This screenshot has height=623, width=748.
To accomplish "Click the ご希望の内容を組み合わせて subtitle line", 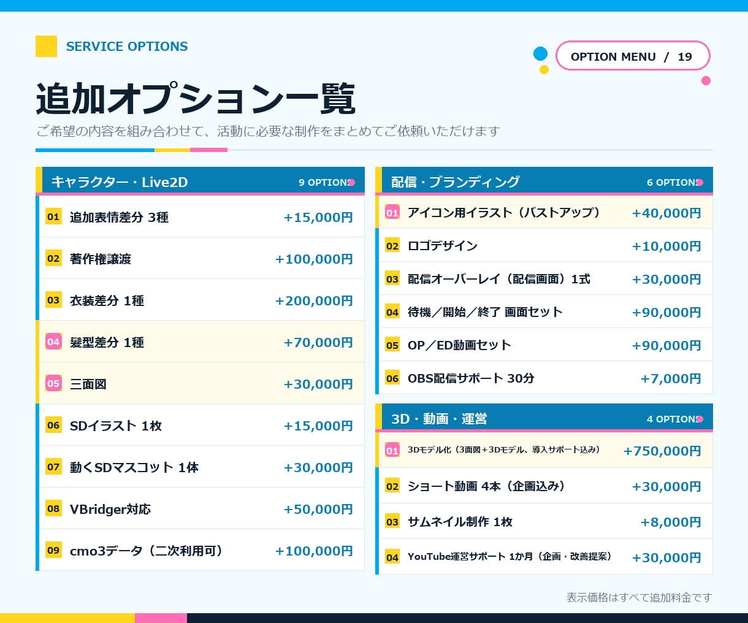I will coord(268,131).
